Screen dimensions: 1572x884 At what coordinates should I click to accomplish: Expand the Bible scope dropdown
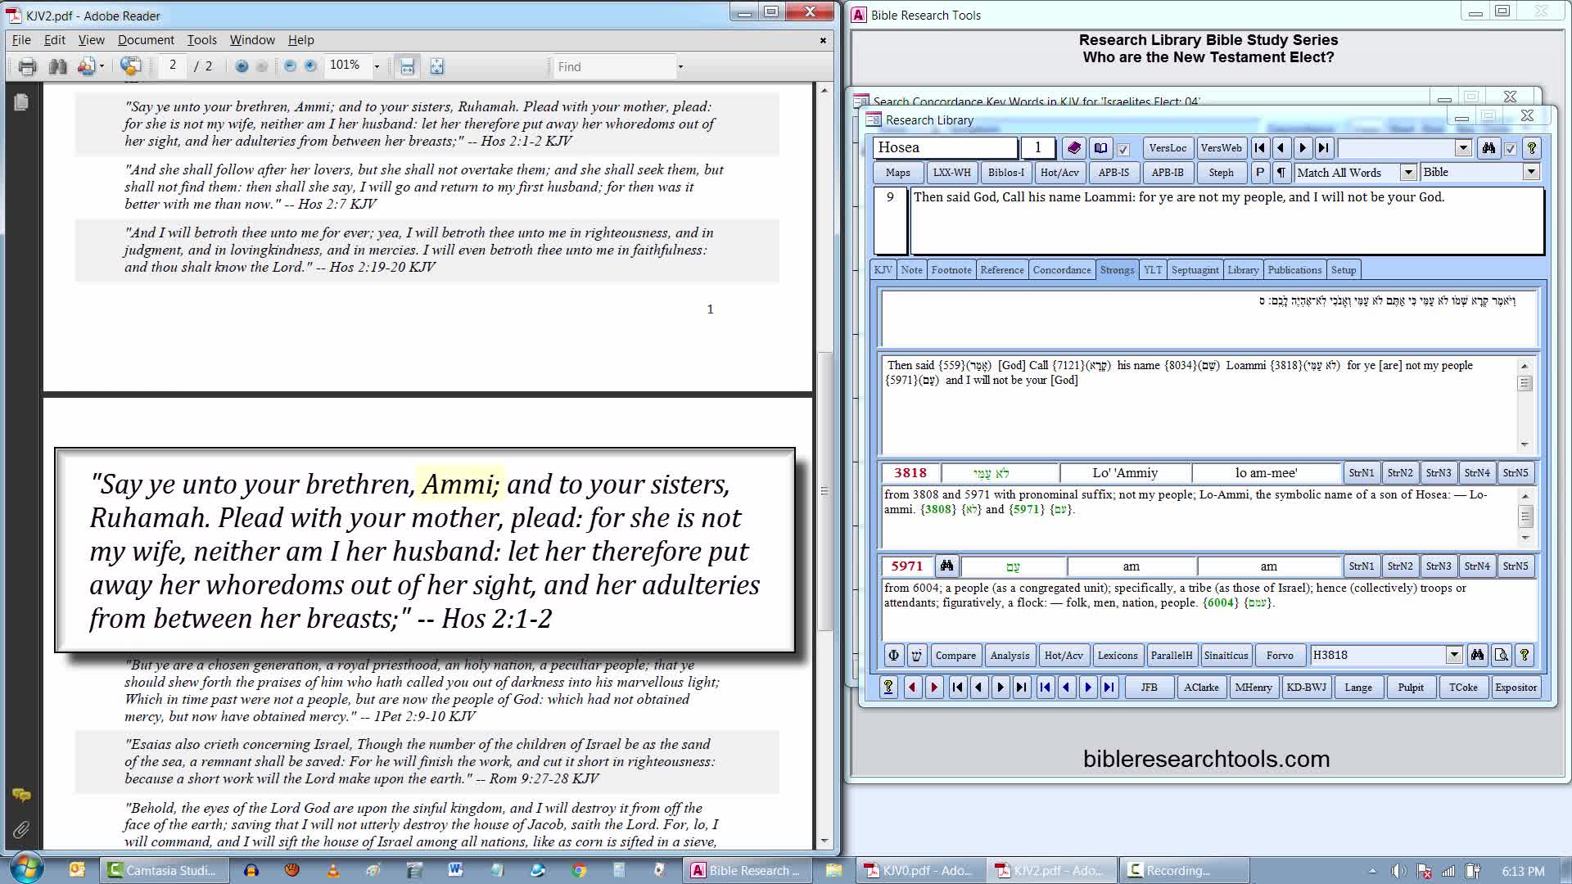(1531, 172)
